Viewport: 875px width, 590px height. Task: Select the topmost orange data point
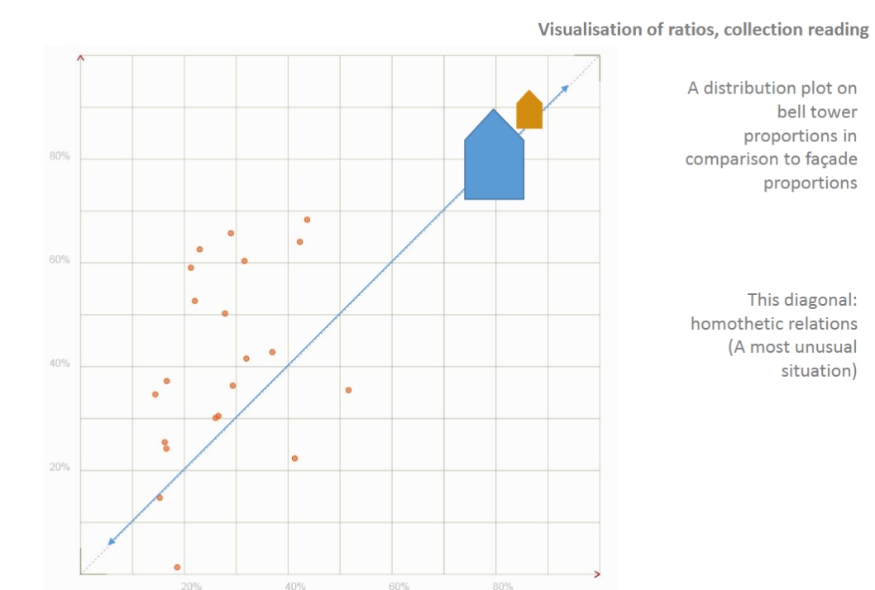coord(307,220)
